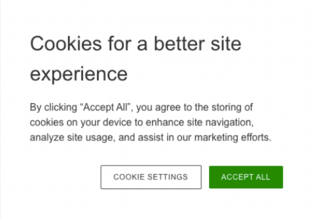Select the white outlined COOKIE SETTINGS button
312x219 pixels.
[151, 177]
